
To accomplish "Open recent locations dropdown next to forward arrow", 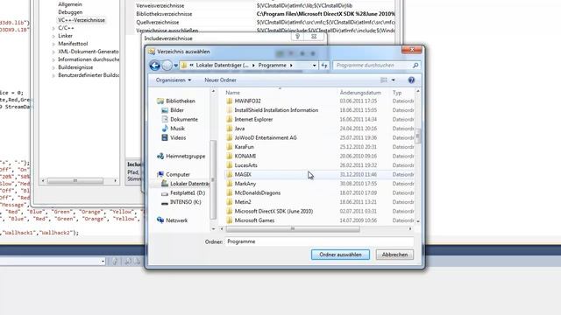I will [x=175, y=66].
